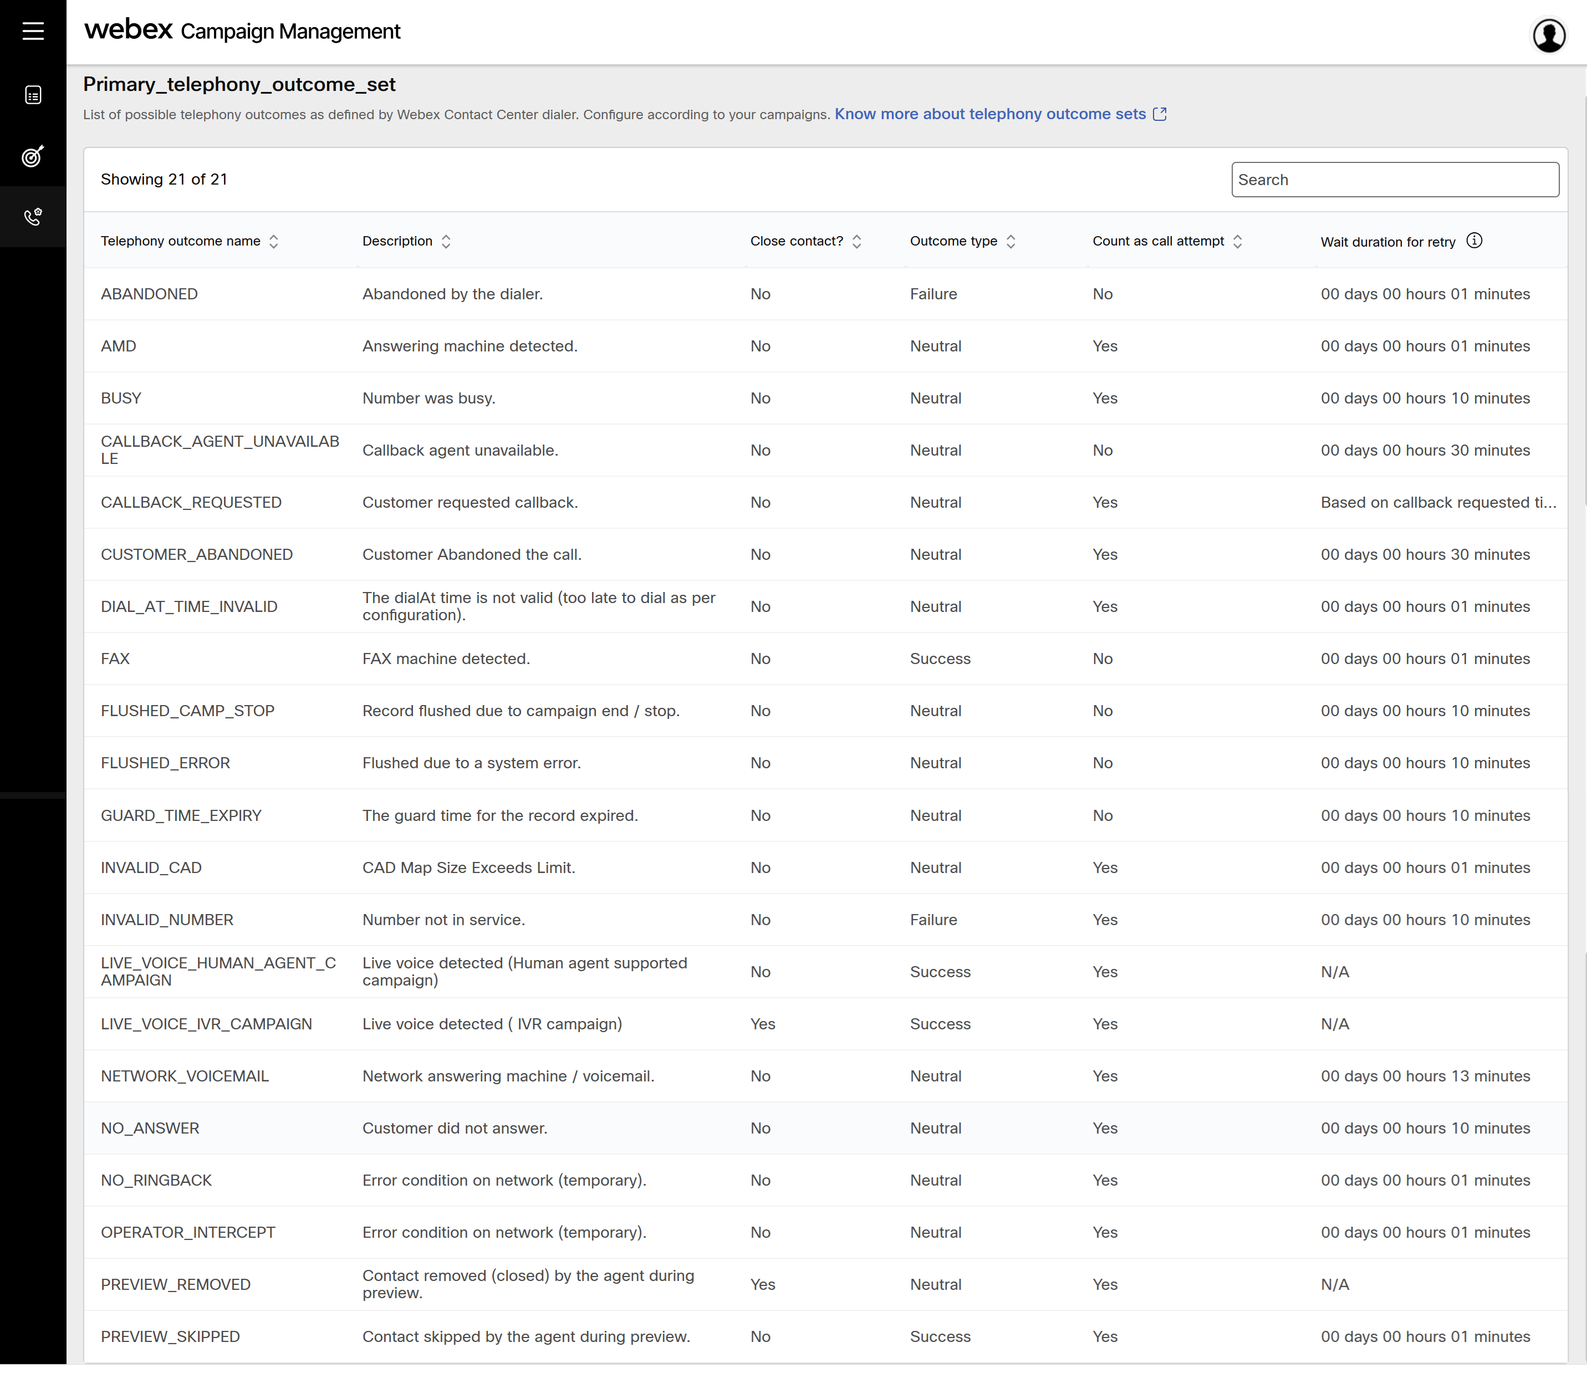
Task: Open the contact list sidebar icon
Action: tap(32, 95)
